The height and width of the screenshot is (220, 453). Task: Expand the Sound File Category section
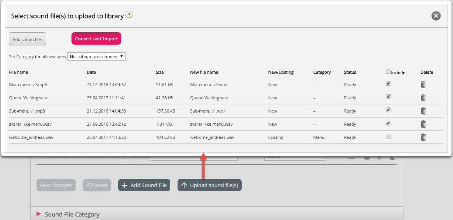38,214
